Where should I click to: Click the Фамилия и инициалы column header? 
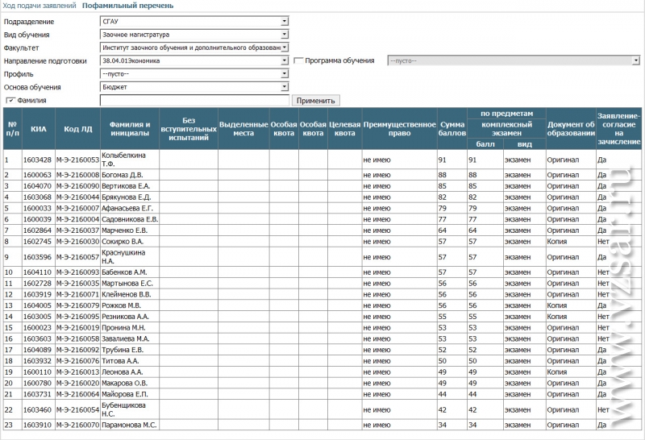point(130,129)
